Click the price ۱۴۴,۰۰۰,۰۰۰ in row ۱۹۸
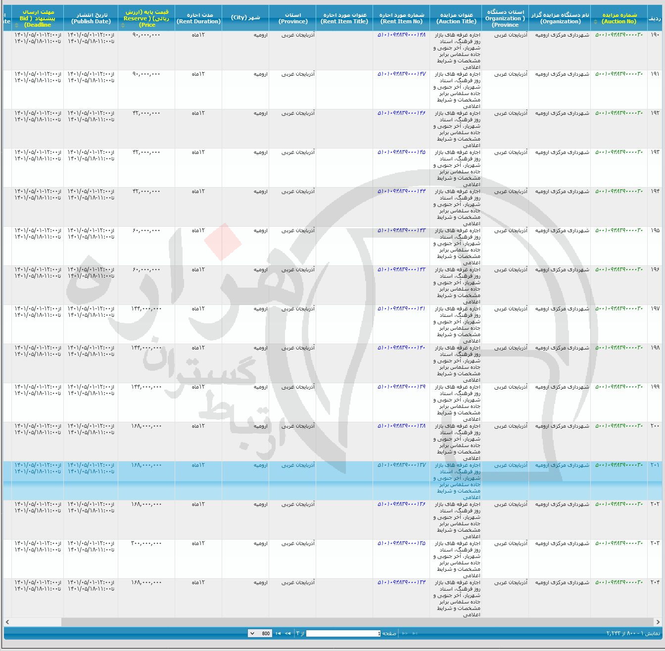The width and height of the screenshot is (665, 651). point(146,348)
